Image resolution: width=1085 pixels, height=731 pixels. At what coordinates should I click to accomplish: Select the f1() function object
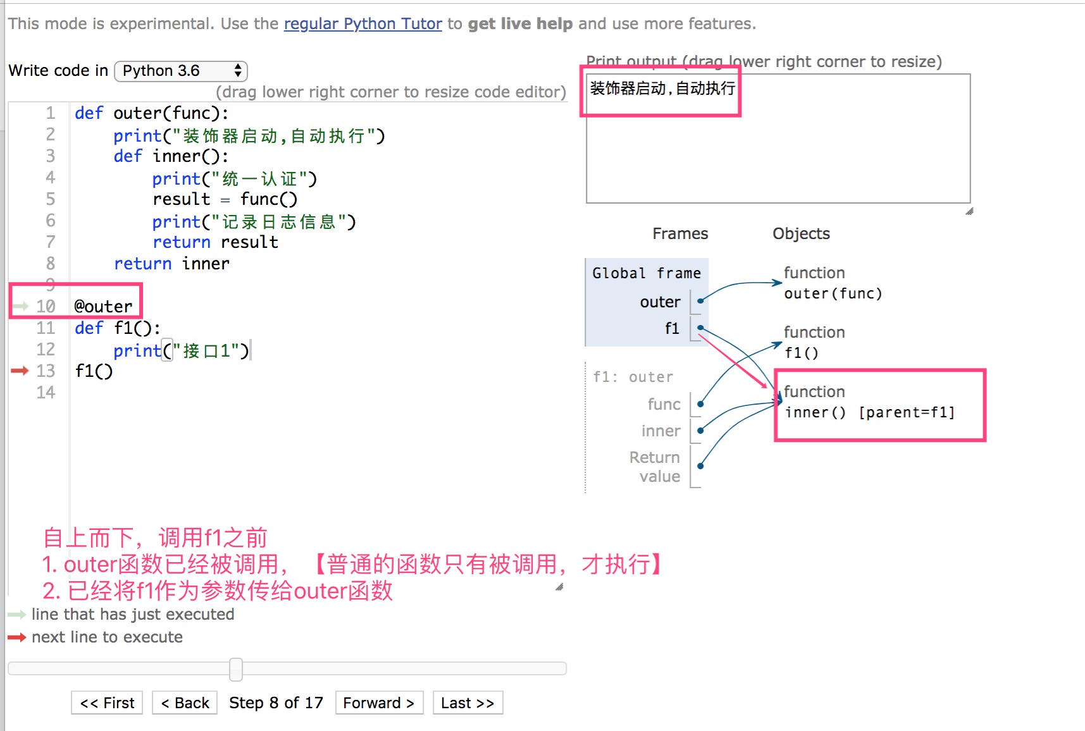(814, 343)
